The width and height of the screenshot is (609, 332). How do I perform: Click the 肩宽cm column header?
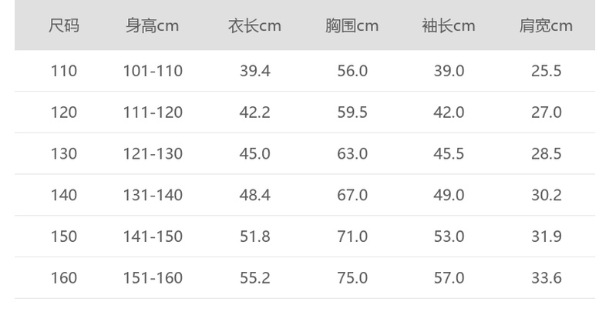coord(546,26)
